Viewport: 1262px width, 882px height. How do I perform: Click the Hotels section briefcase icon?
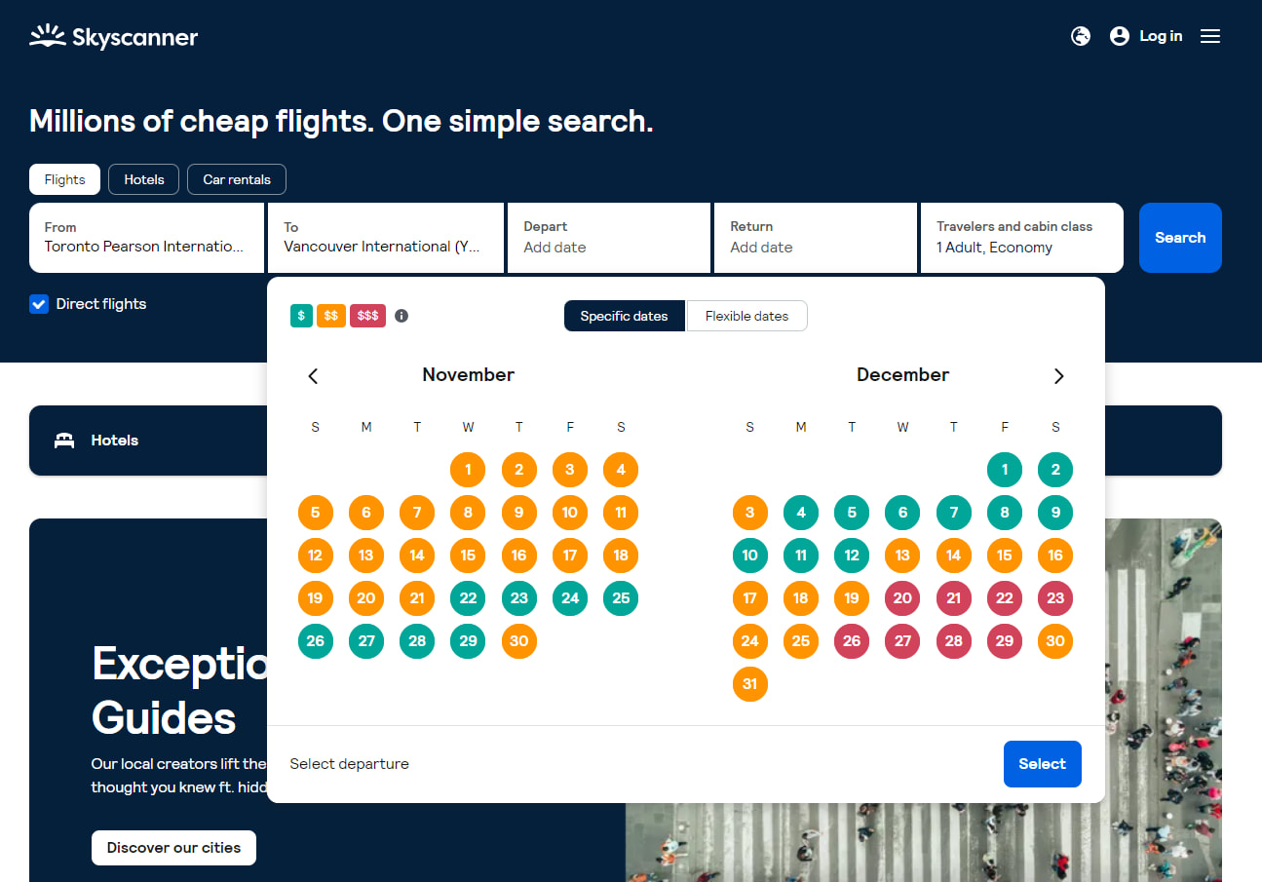coord(63,440)
